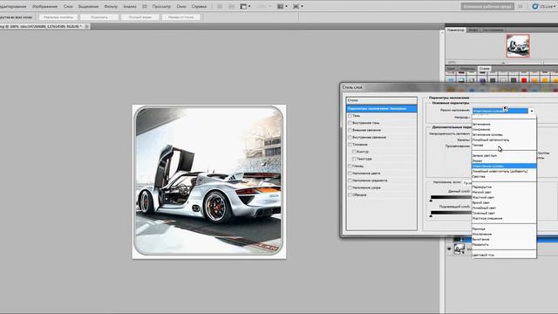Open the workspace switcher Основная рабочая среда
This screenshot has width=558, height=314.
coord(487,6)
